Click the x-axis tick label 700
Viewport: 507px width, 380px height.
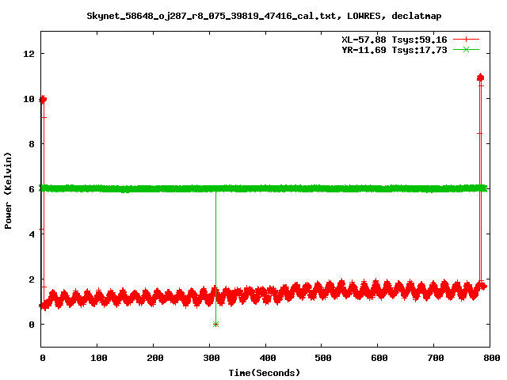click(436, 358)
